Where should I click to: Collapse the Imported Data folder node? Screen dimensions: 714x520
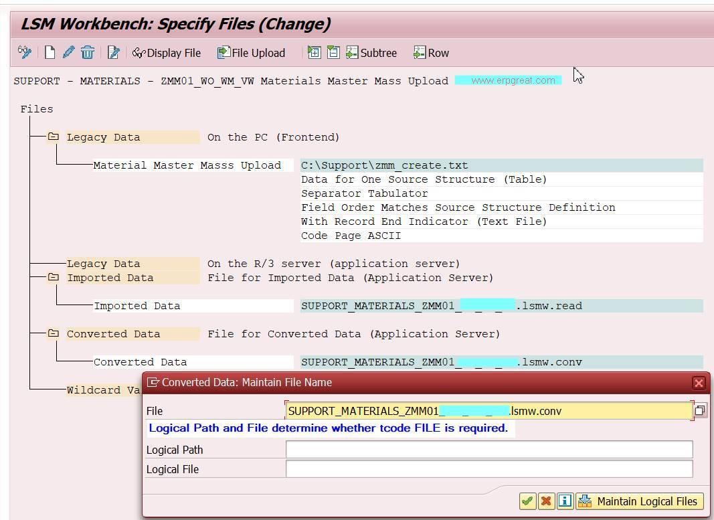(x=54, y=277)
